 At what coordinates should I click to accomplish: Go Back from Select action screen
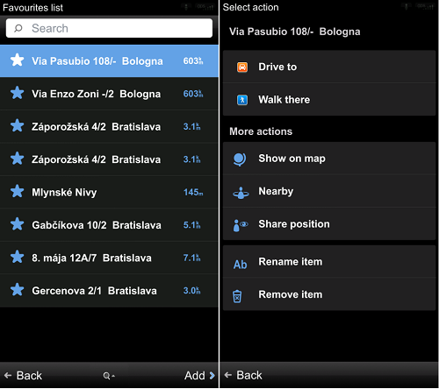pos(243,375)
